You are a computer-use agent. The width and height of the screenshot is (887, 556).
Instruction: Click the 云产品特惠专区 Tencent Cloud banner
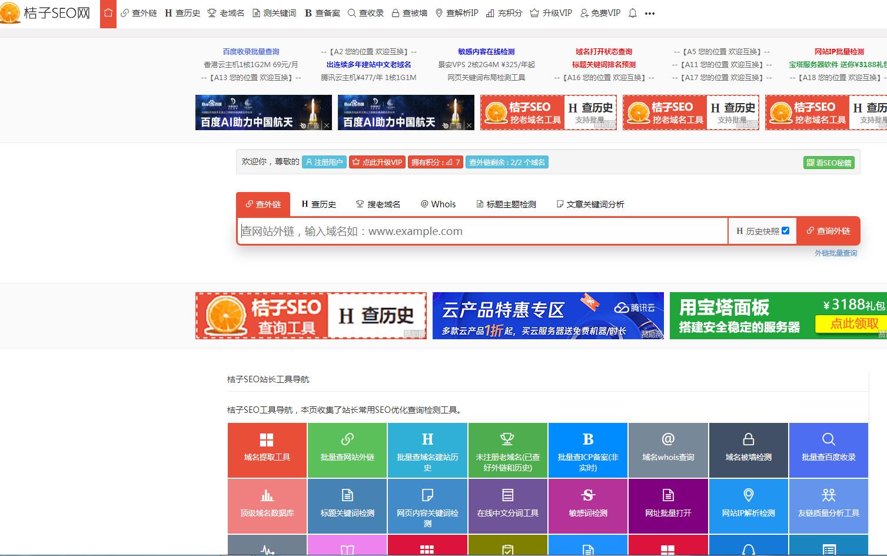point(548,316)
